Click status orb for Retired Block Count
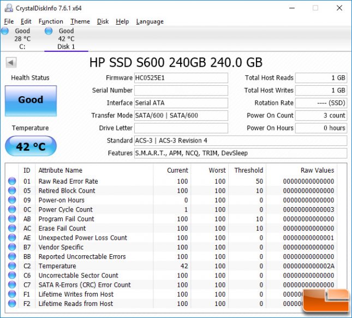Image resolution: width=352 pixels, height=318 pixels. [x=12, y=191]
